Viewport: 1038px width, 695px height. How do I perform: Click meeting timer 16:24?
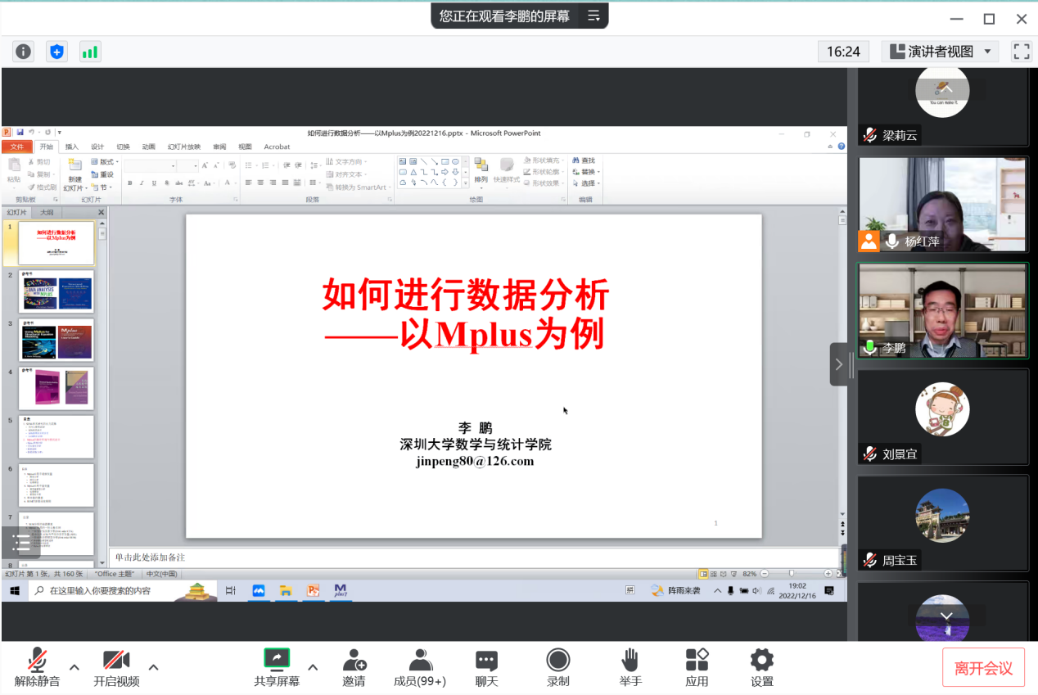pyautogui.click(x=843, y=52)
